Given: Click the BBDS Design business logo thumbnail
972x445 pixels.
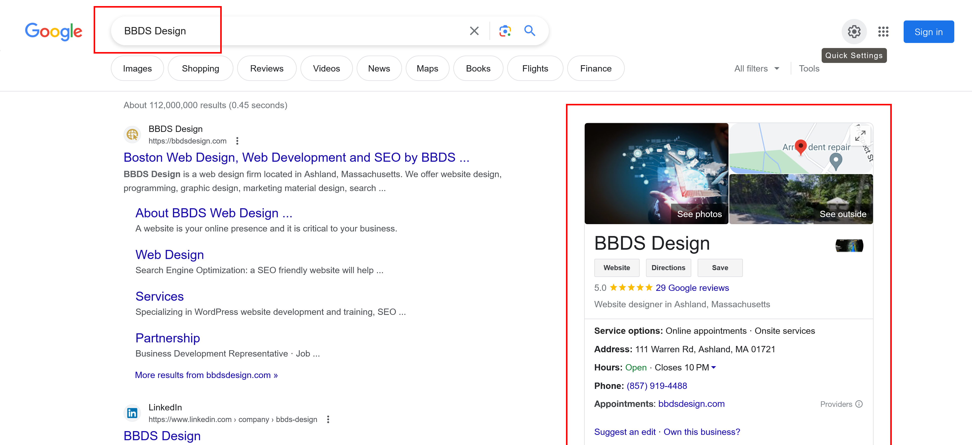Looking at the screenshot, I should [849, 246].
